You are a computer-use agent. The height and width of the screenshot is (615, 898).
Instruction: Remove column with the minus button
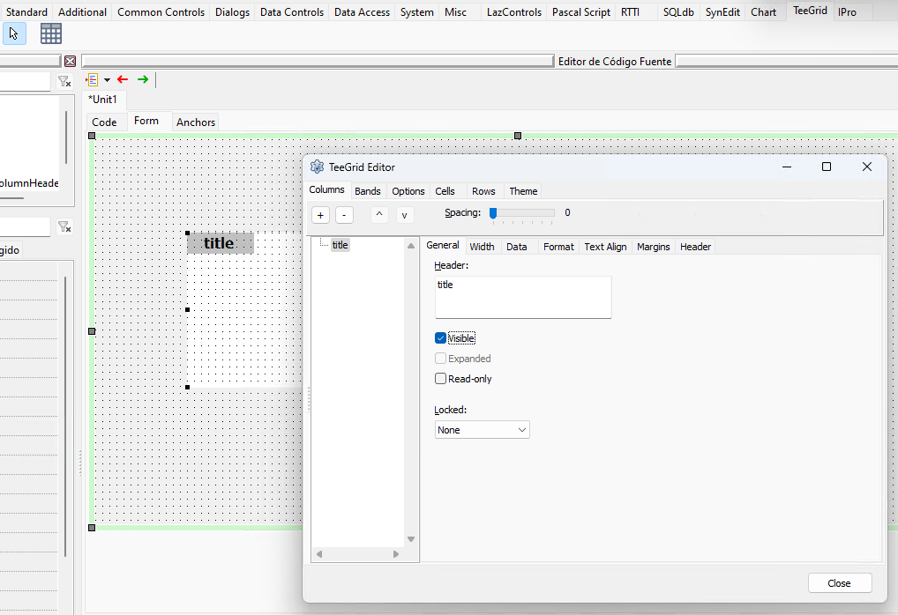(344, 215)
